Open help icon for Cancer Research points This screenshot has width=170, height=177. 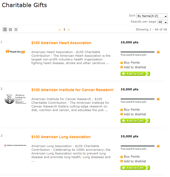(158, 99)
